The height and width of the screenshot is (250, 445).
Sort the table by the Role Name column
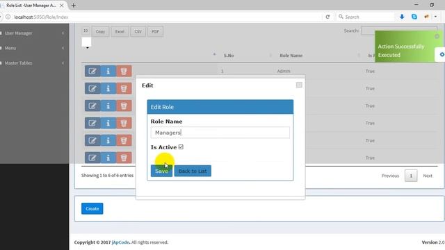coord(291,56)
